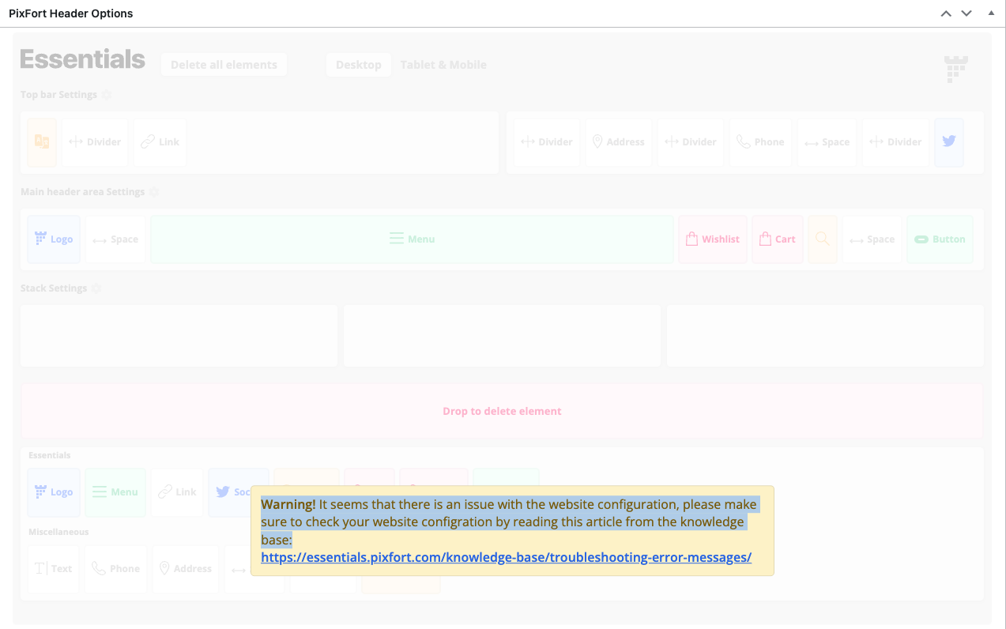
Task: Move PixFort Header Options panel up
Action: pyautogui.click(x=945, y=13)
